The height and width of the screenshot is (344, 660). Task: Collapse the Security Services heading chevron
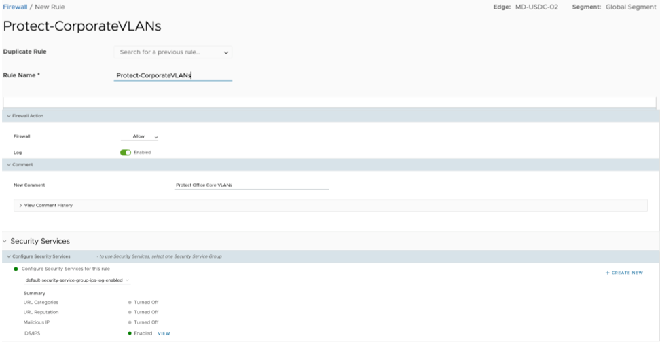point(5,242)
